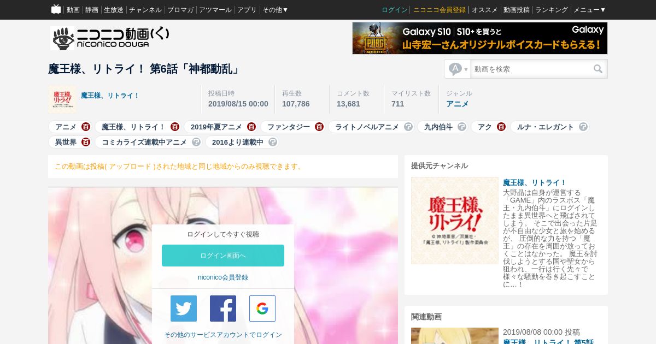Image resolution: width=656 pixels, height=344 pixels.
Task: Log in with the Facebook icon
Action: pyautogui.click(x=223, y=309)
